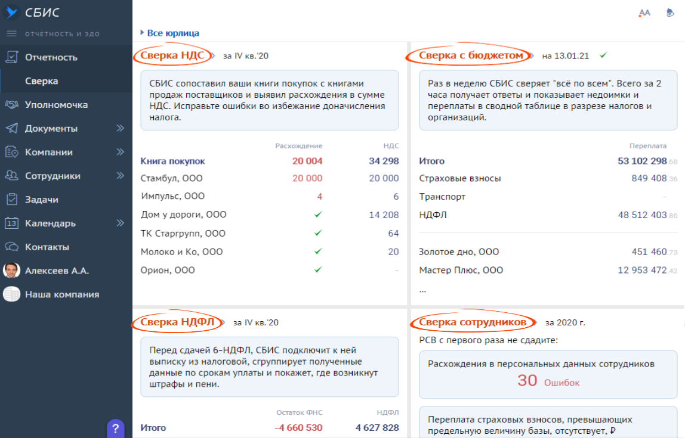Open Алексеев А.А. user profile avatar
Viewport: 685px width, 438px height.
click(11, 271)
